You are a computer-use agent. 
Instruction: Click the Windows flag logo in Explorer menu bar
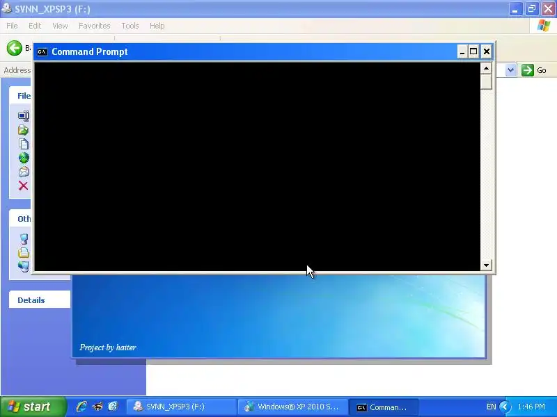pyautogui.click(x=544, y=26)
